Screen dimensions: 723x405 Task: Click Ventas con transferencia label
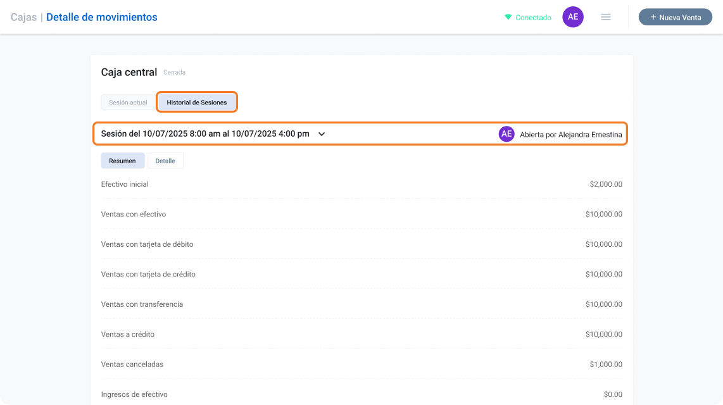142,304
